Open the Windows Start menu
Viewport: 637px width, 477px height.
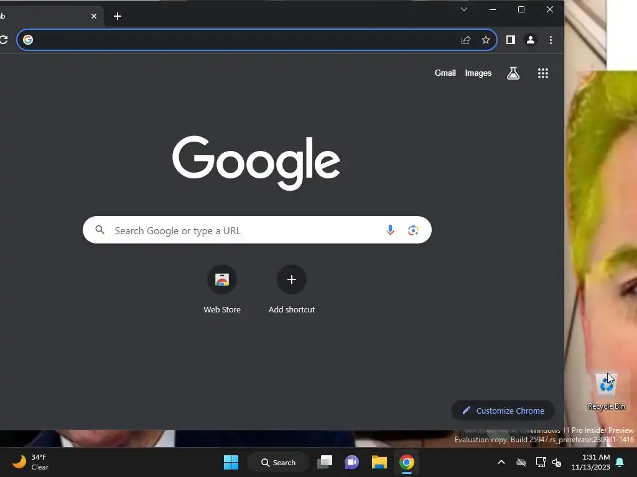click(231, 462)
